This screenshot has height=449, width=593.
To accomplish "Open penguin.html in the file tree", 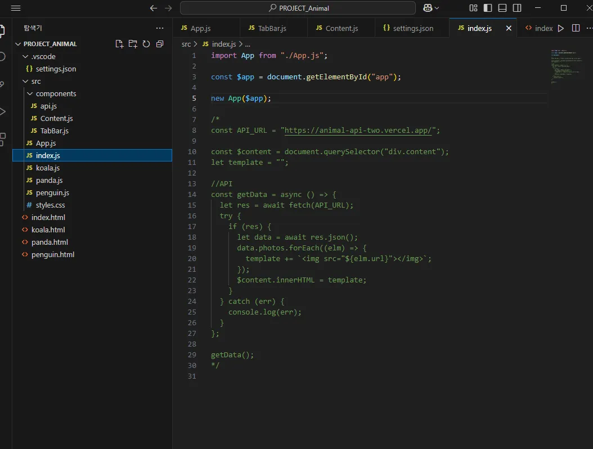I will click(92, 254).
